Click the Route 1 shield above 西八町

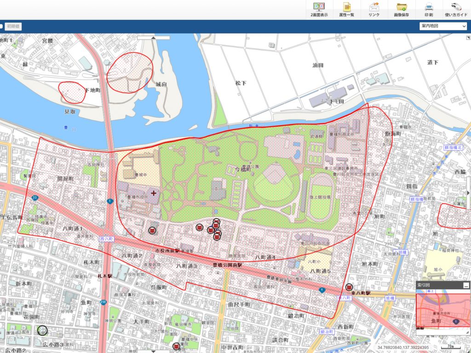pos(110,201)
